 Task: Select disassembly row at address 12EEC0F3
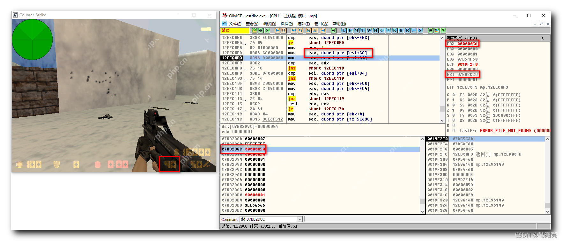pos(330,58)
